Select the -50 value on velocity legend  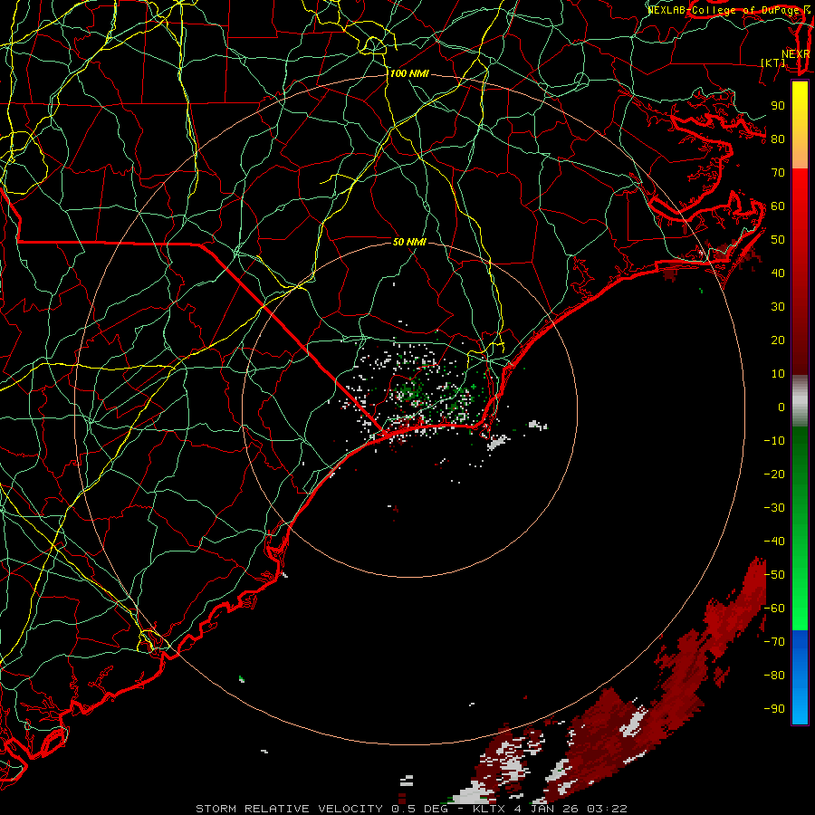click(774, 575)
